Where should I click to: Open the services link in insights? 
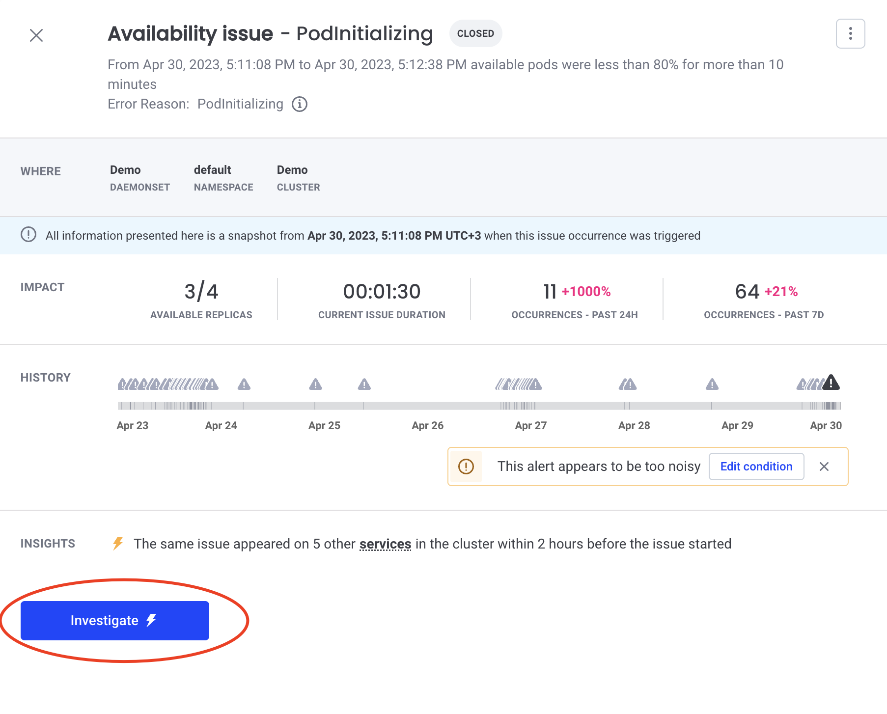pyautogui.click(x=385, y=544)
